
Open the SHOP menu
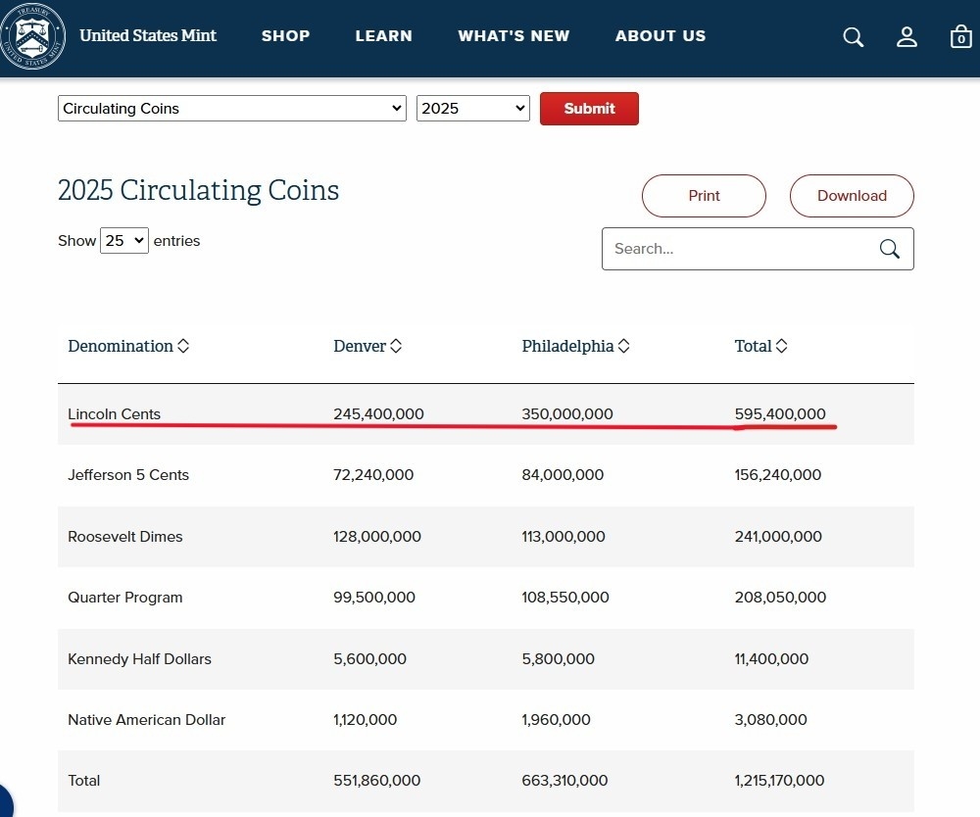(x=285, y=36)
